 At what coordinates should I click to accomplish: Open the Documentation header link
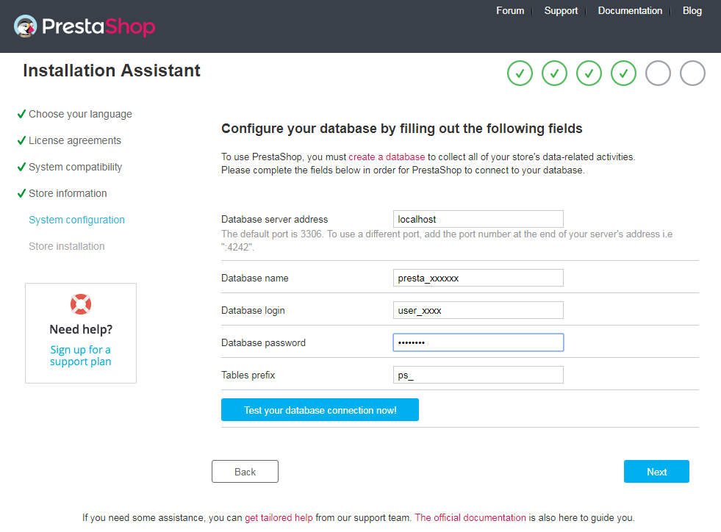(x=630, y=10)
